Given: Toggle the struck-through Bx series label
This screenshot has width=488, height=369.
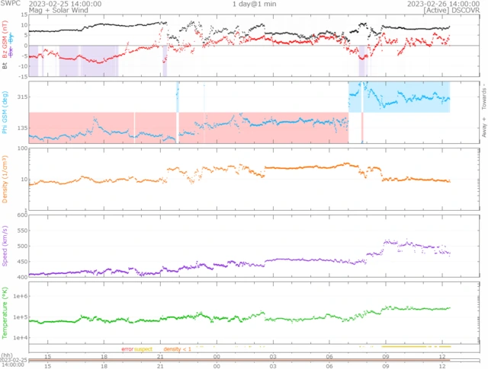Looking at the screenshot, I should pos(11,52).
